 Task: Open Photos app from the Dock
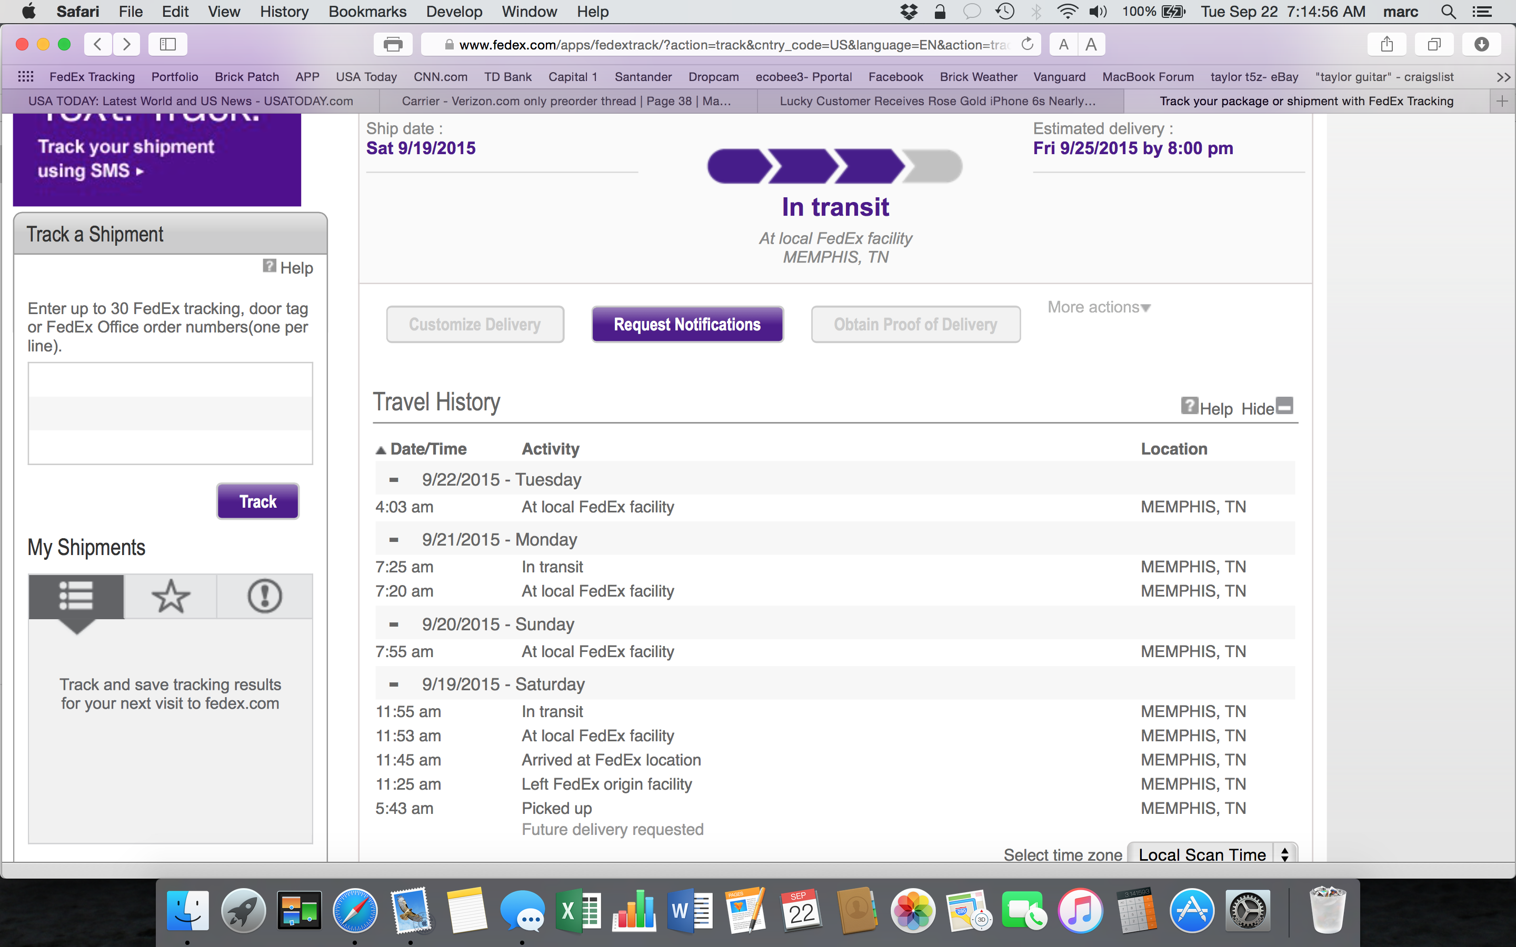[913, 910]
